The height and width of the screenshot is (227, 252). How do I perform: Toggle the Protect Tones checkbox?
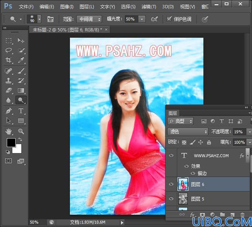pyautogui.click(x=169, y=19)
